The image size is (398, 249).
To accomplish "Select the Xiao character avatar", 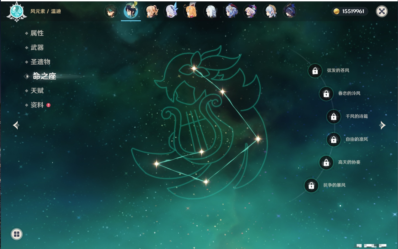I will [x=111, y=11].
